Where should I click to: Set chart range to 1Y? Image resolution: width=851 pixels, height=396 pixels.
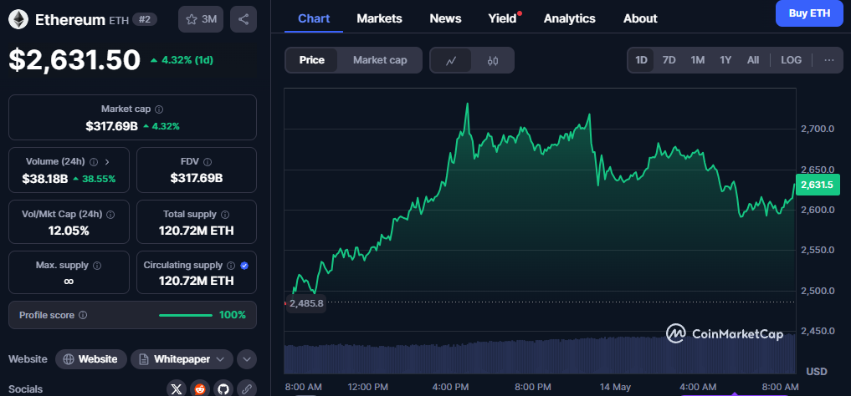pyautogui.click(x=725, y=60)
